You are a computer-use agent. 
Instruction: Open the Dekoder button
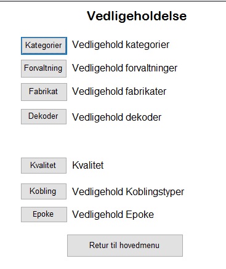(x=44, y=116)
